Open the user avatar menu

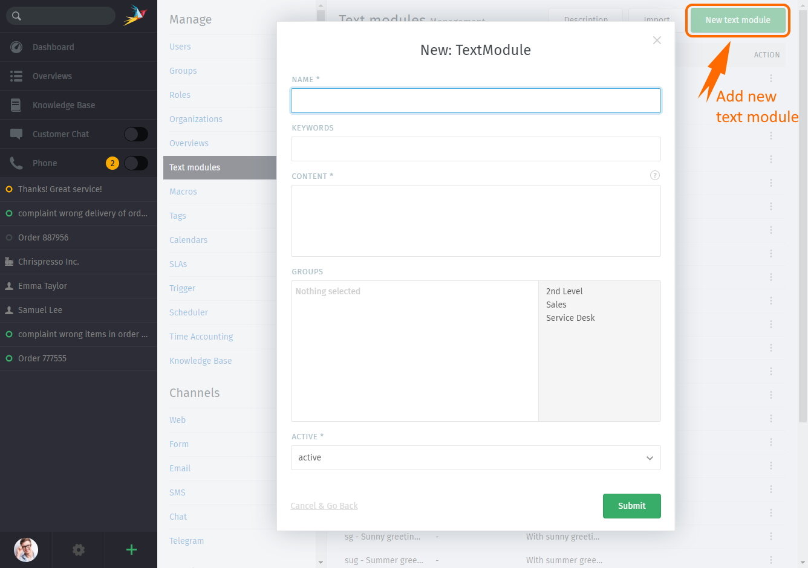coord(25,550)
